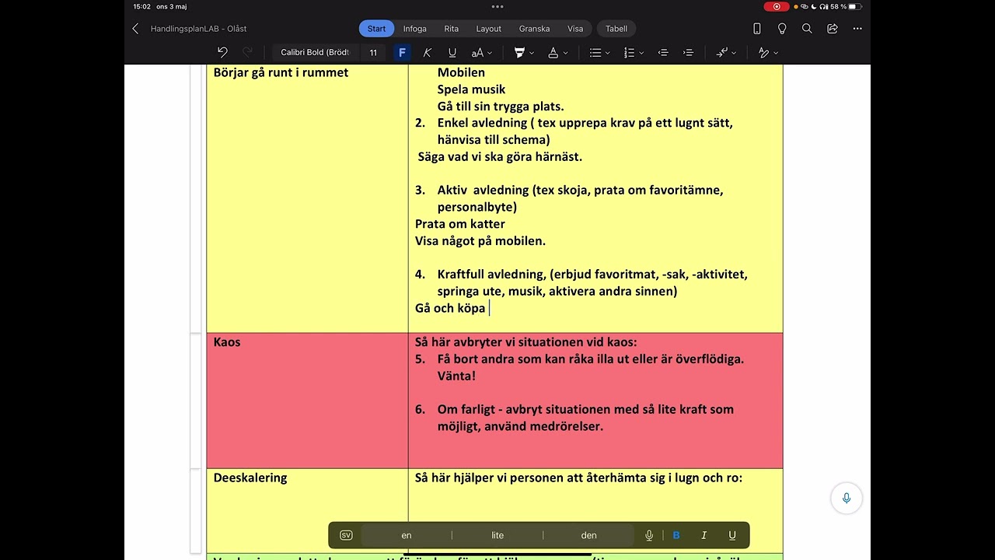Toggle italic I in the keyboard bar

pos(704,535)
